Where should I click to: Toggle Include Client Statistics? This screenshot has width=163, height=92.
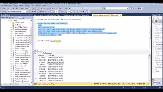(62, 11)
